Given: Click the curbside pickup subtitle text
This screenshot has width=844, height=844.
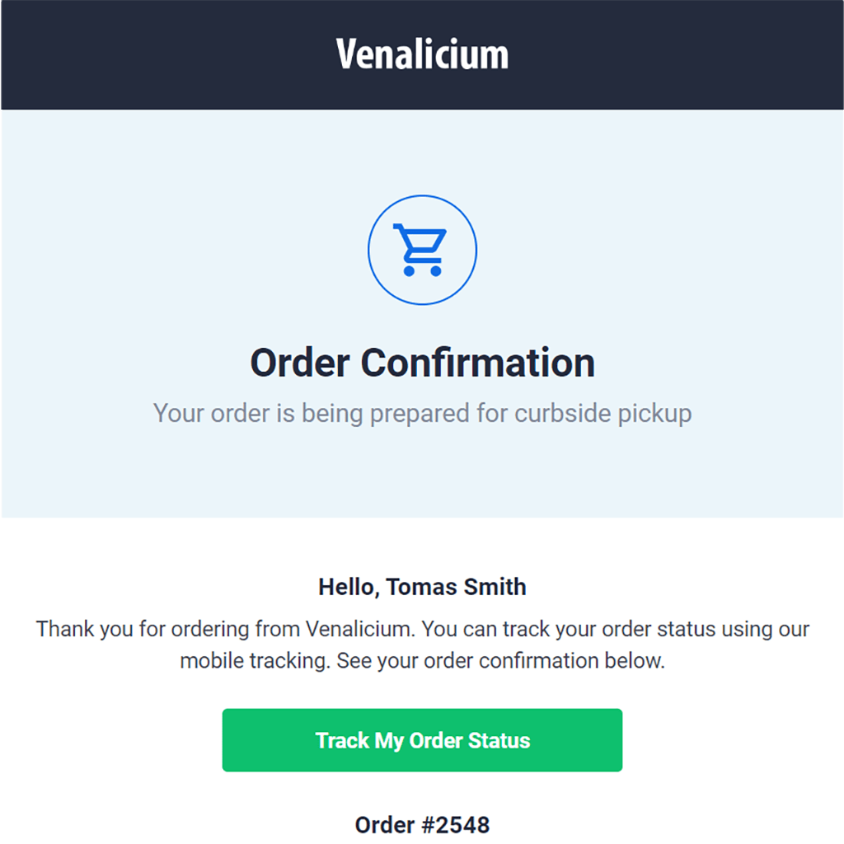Looking at the screenshot, I should (422, 414).
